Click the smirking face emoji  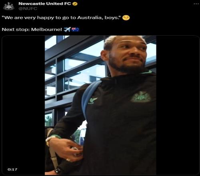click(126, 18)
